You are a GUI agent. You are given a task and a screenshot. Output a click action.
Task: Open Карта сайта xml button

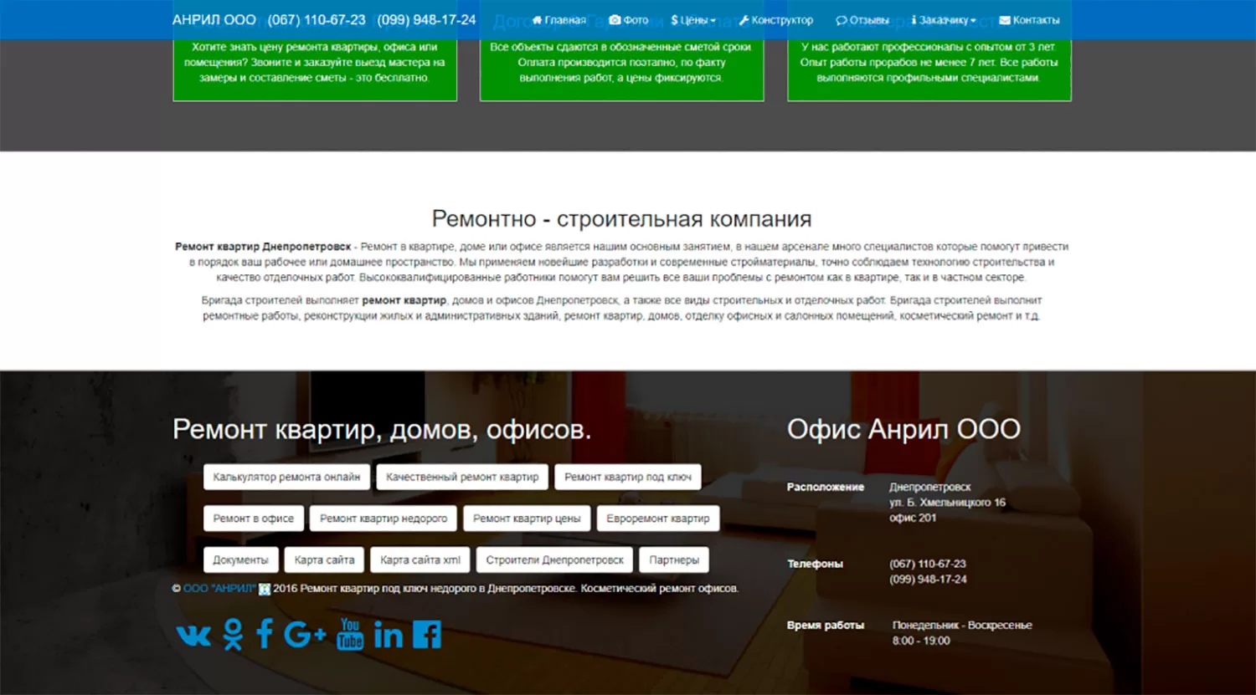pos(420,560)
